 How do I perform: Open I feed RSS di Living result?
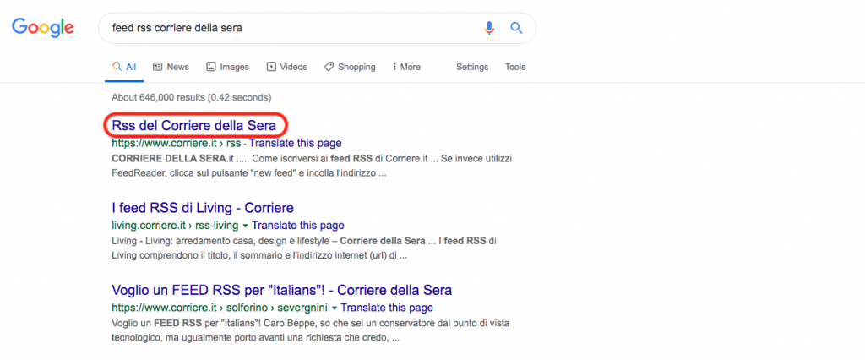point(203,208)
